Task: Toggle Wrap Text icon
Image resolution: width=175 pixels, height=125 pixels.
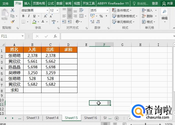Action: tap(81, 10)
